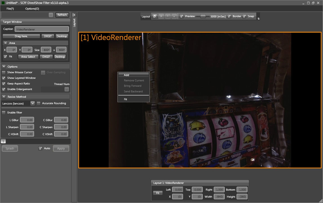Click the Area Y input field
The image size is (323, 203).
pos(27,50)
